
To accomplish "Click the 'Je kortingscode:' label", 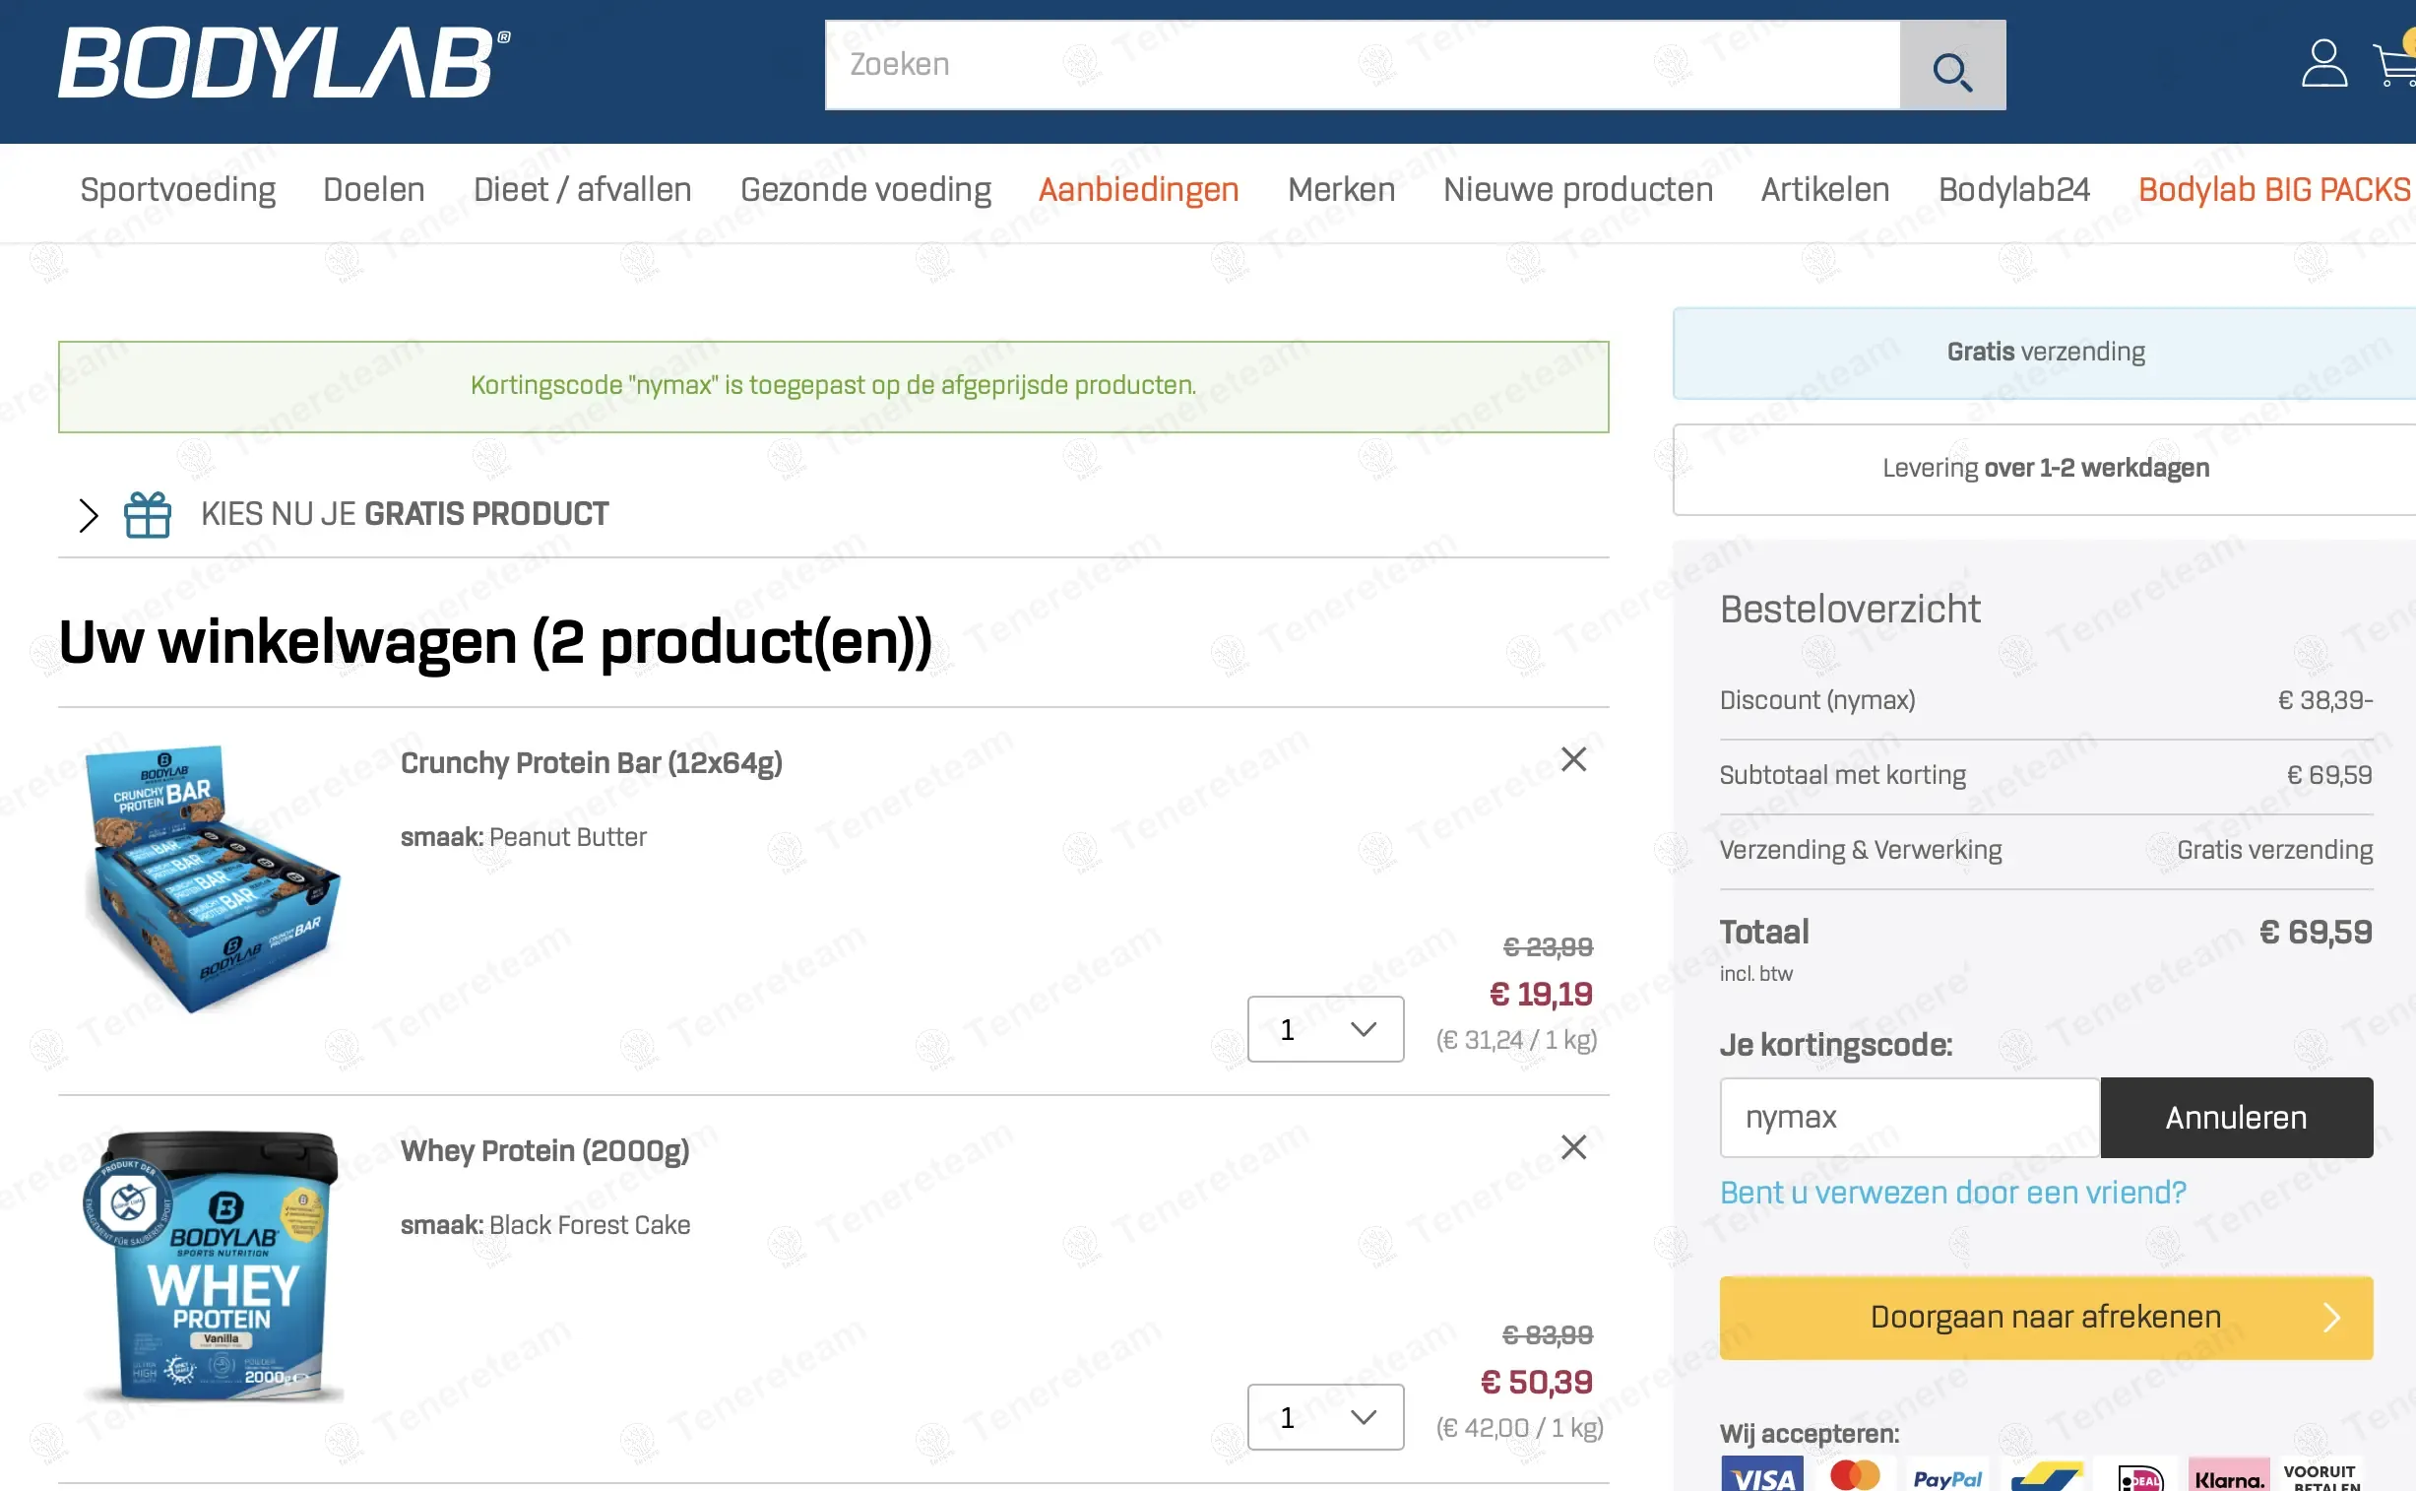I will tap(1835, 1045).
